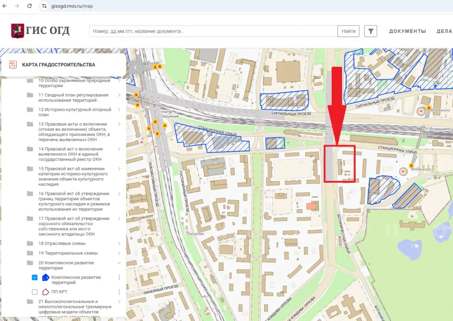Click the Локомотивный проезд street label
The width and height of the screenshot is (453, 321).
click(154, 184)
